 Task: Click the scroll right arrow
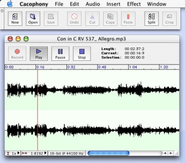[x=171, y=153]
